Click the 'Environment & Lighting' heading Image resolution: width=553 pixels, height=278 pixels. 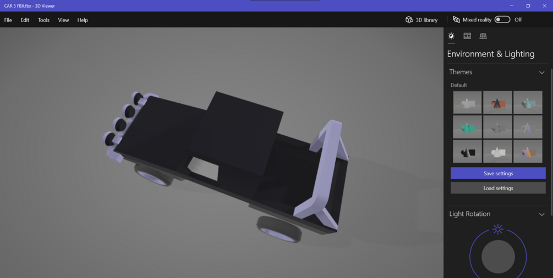pyautogui.click(x=491, y=54)
